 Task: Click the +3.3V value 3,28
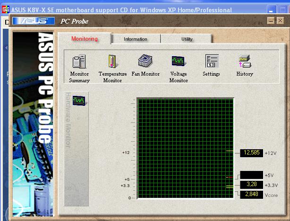[252, 185]
